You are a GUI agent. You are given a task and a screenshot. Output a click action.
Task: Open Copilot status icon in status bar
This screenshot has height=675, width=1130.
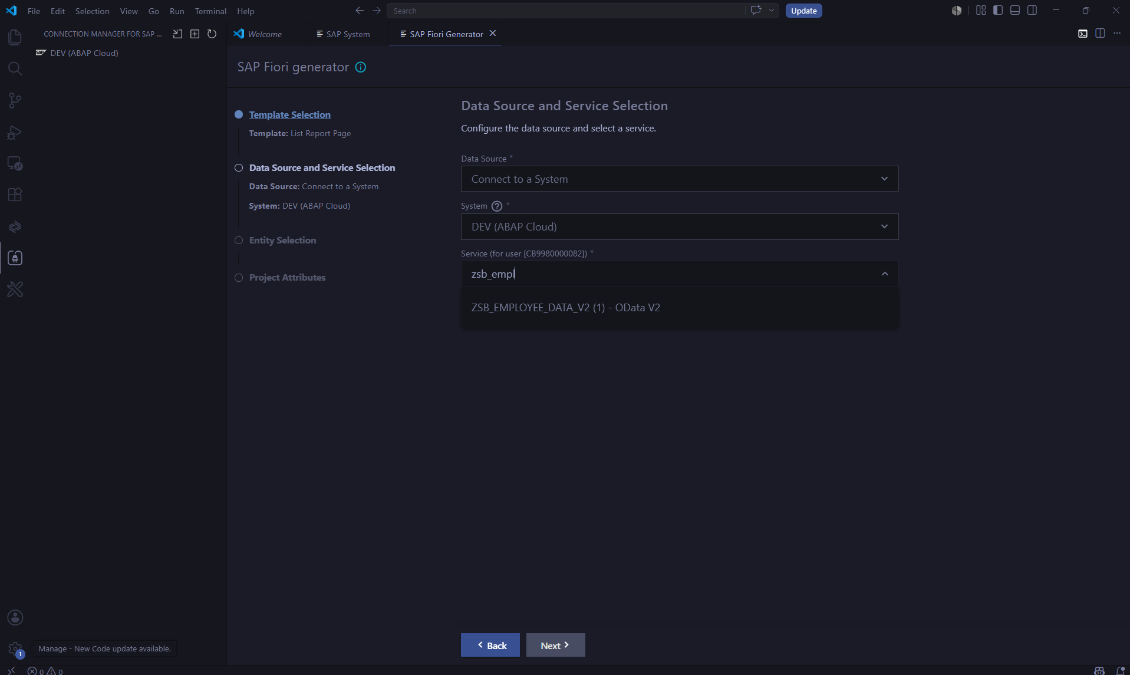tap(1099, 671)
